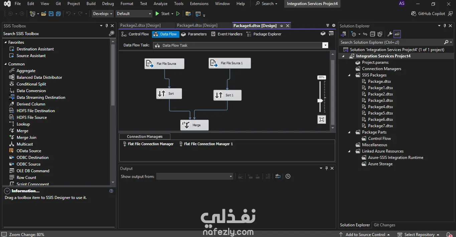Click Select Repository in status bar
456x237 pixels.
419,234
